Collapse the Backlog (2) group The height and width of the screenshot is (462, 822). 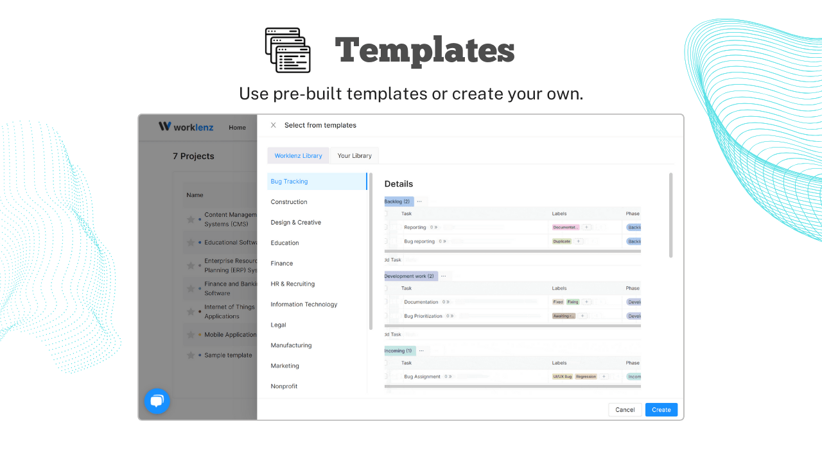point(398,201)
